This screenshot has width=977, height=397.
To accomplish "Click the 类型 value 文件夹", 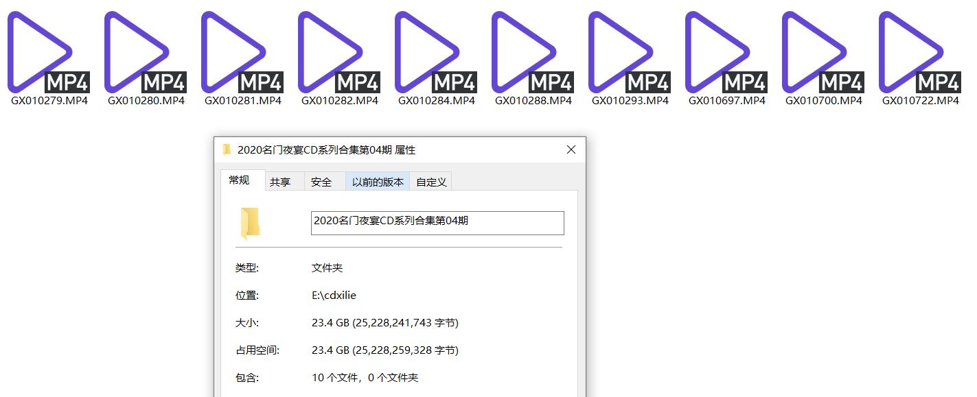I will (x=327, y=268).
